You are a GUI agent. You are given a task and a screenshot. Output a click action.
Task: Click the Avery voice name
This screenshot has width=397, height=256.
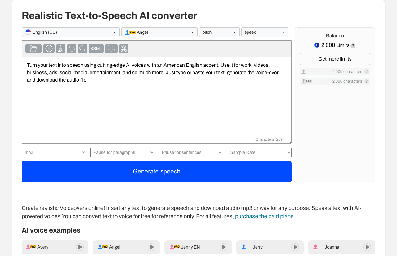(43, 247)
